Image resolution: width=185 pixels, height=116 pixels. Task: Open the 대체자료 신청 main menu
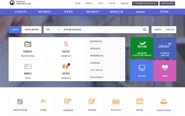click(x=116, y=12)
